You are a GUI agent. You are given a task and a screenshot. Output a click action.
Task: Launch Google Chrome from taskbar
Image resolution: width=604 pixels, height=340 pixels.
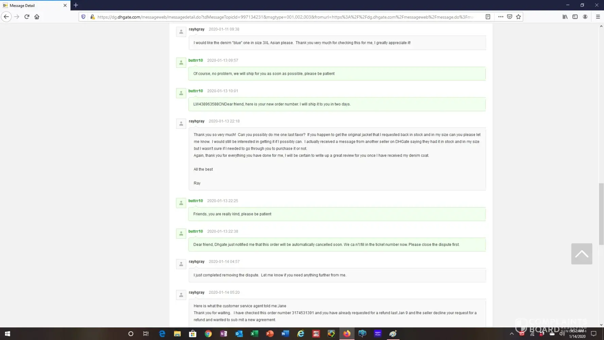[208, 334]
